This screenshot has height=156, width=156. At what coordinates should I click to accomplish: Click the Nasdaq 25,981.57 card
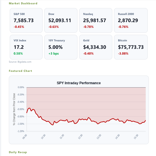(x=96, y=20)
